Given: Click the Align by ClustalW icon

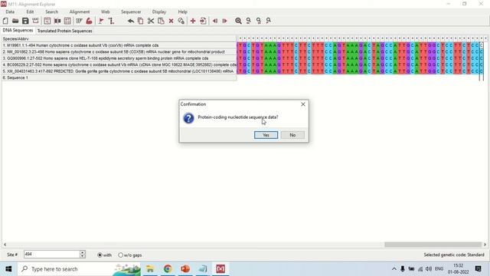Looking at the screenshot, I should tap(79, 21).
